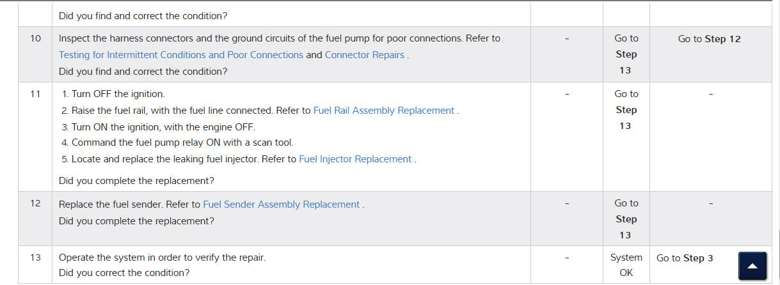The height and width of the screenshot is (285, 780).
Task: Click "Go to Step 12" text
Action: coord(709,39)
